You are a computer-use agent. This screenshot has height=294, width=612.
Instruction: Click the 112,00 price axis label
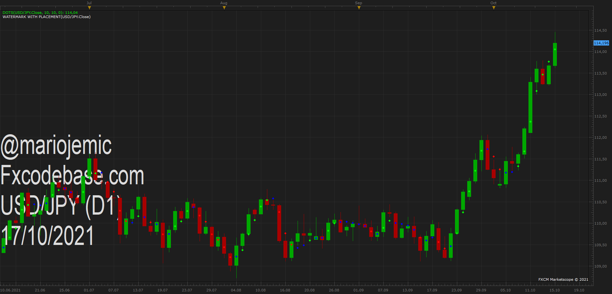point(600,137)
